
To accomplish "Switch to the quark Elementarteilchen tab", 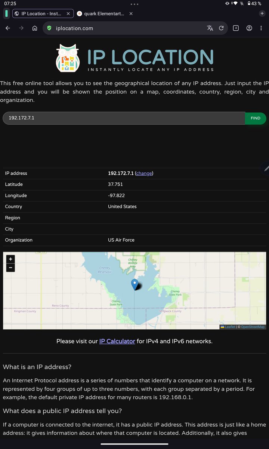I will click(104, 13).
